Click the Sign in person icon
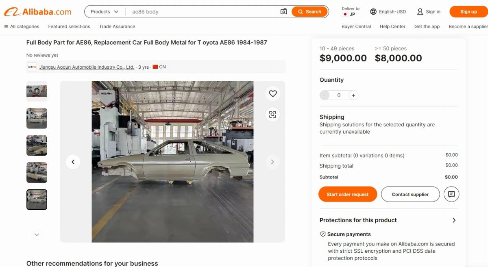The image size is (488, 267). click(x=420, y=12)
